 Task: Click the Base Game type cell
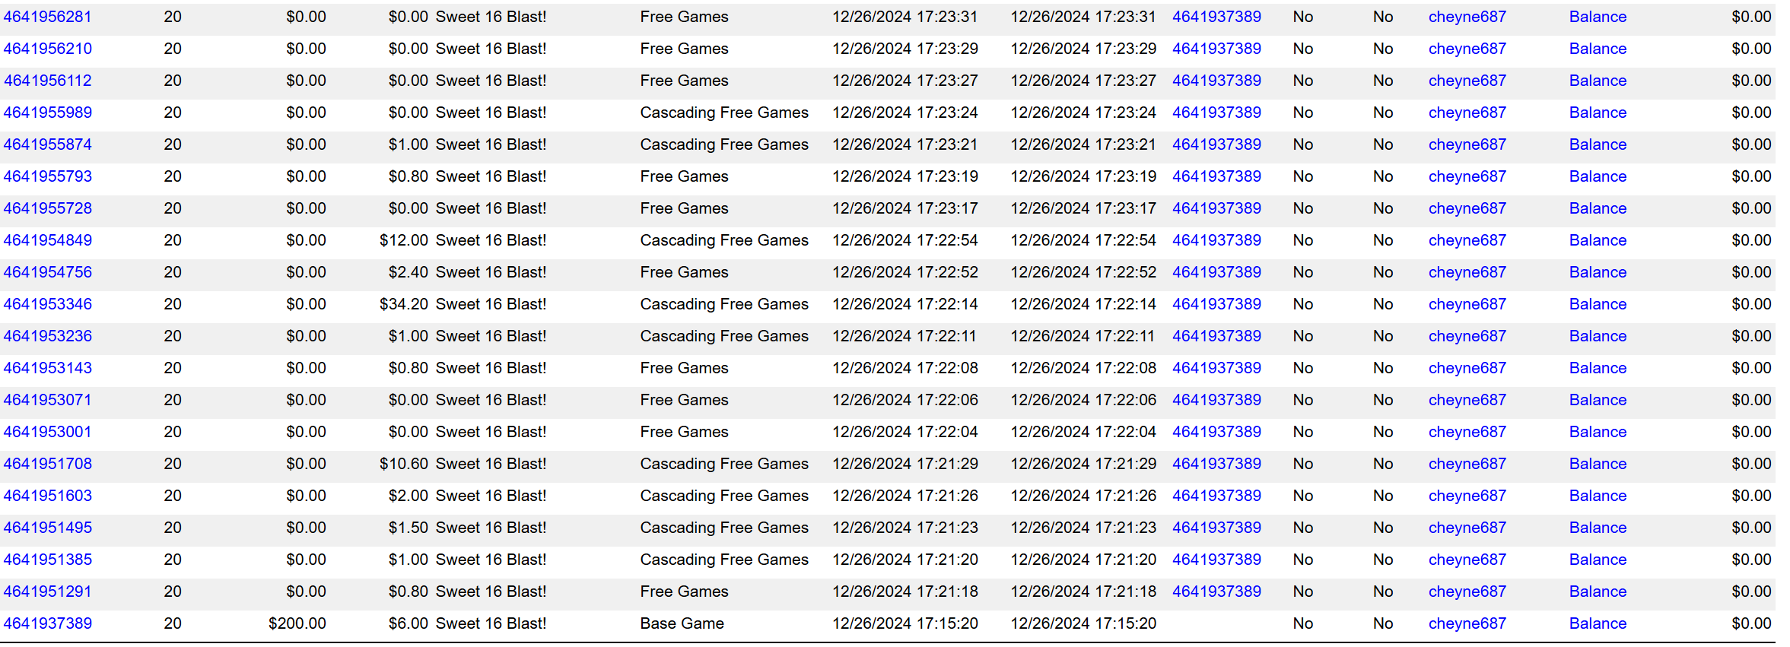pos(682,623)
